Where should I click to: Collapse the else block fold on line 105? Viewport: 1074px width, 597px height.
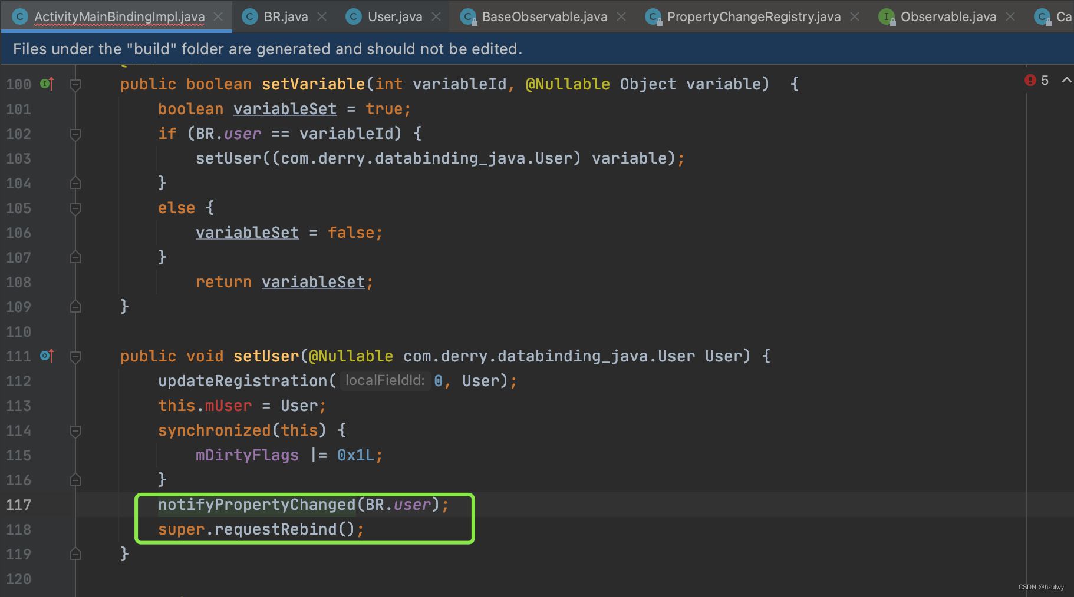pos(75,209)
